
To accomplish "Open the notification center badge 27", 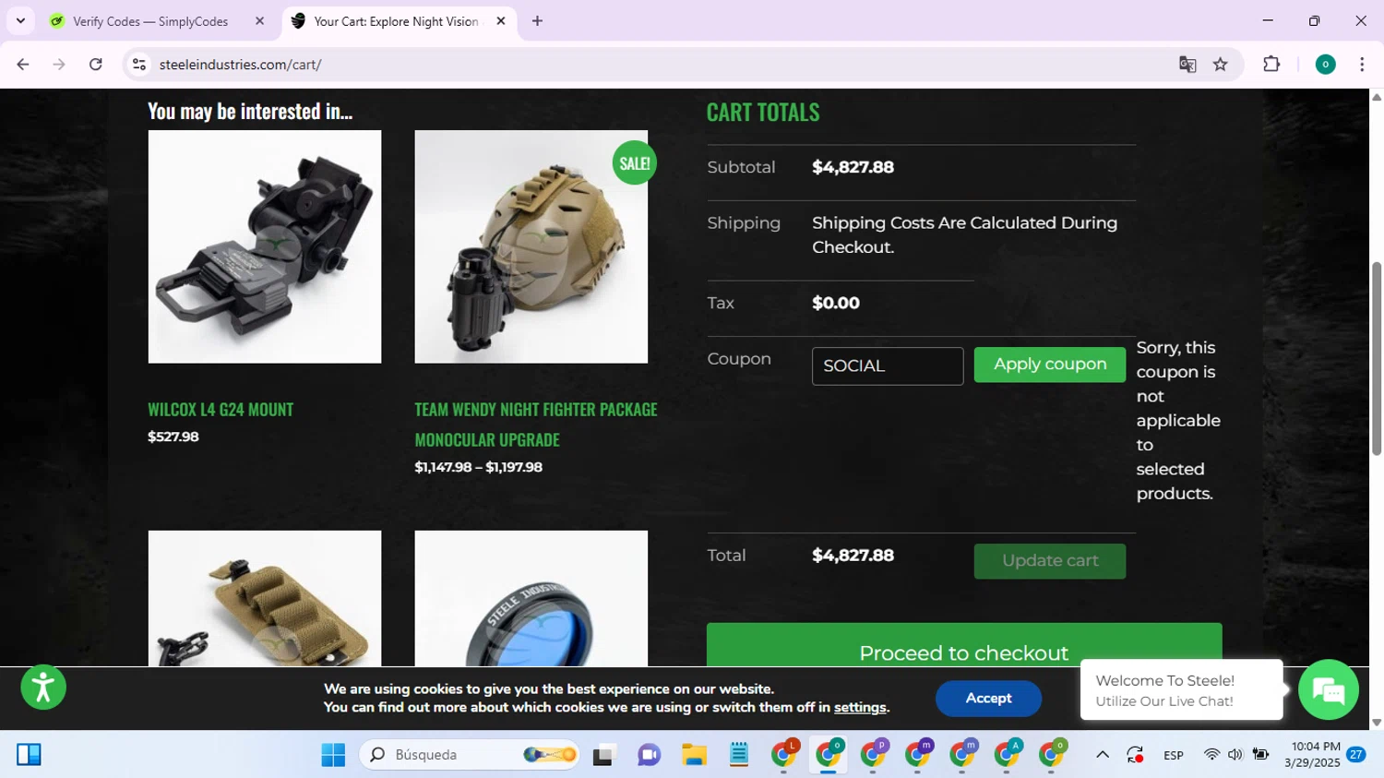I will click(1356, 755).
